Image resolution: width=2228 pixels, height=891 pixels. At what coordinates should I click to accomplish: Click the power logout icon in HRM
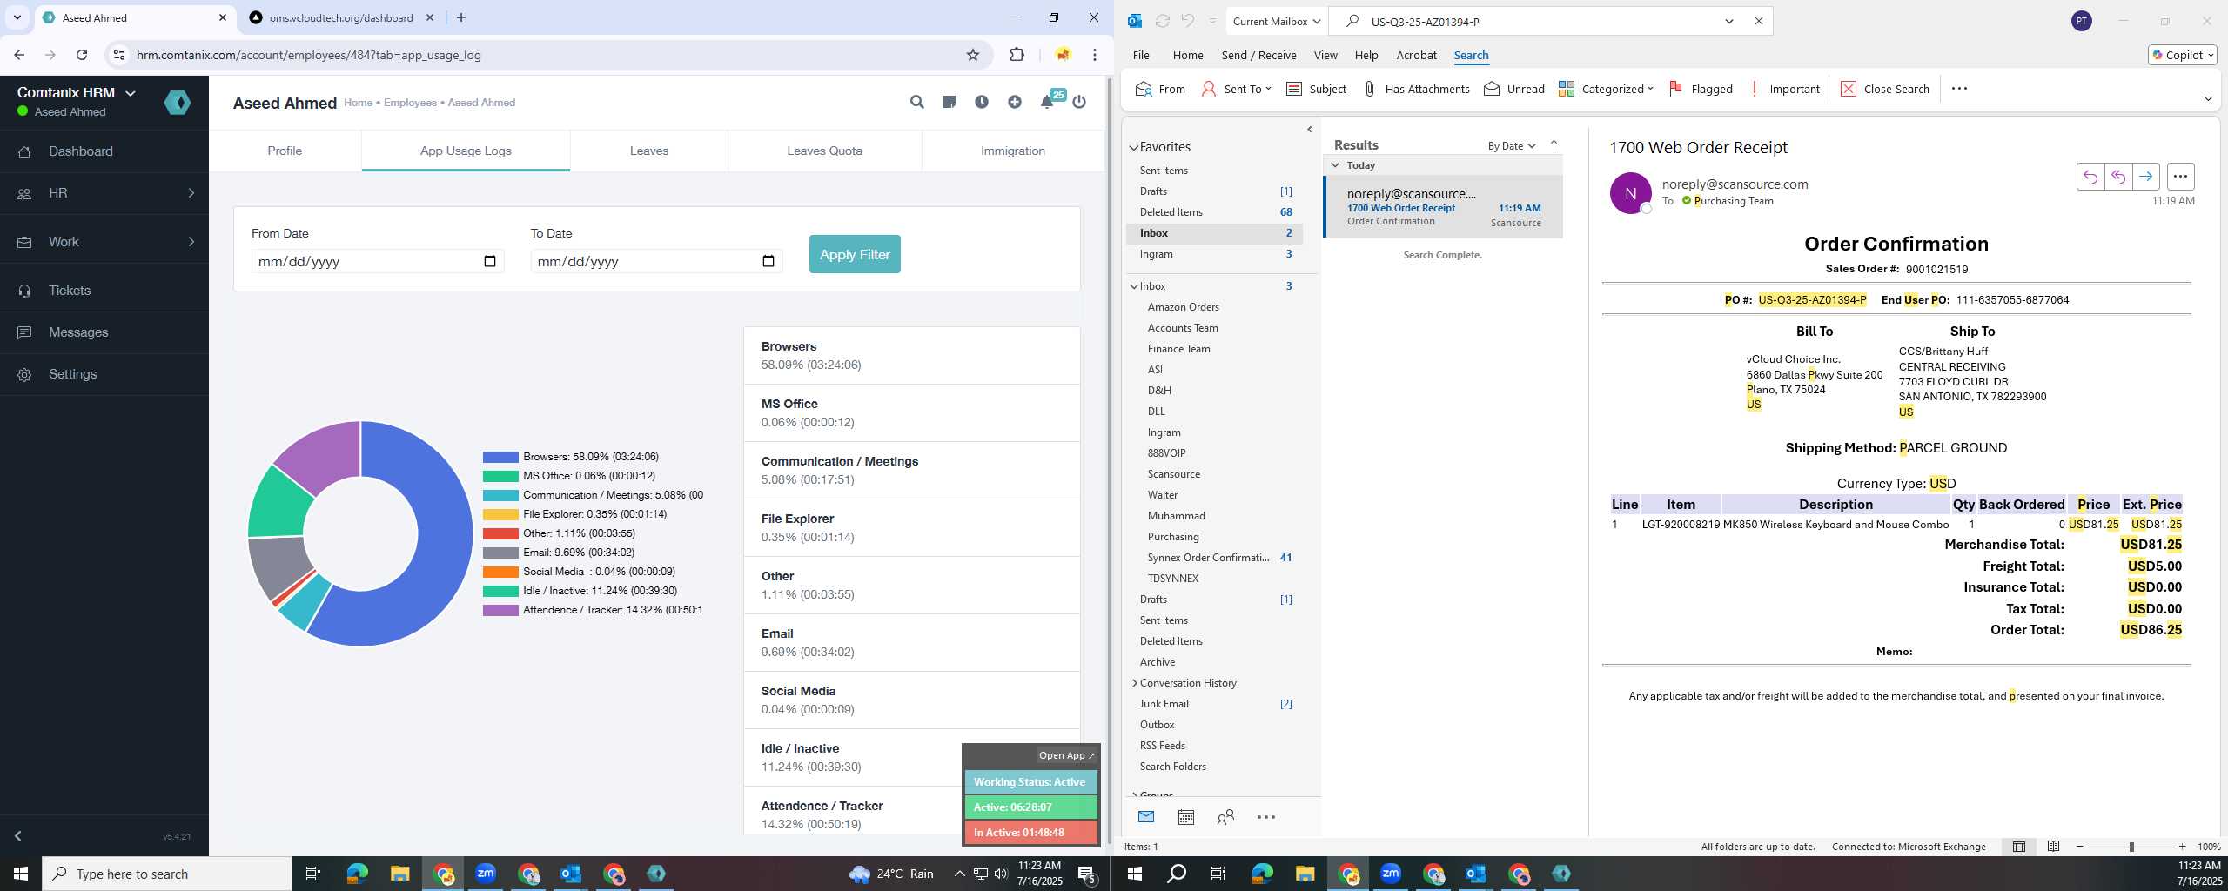coord(1079,103)
